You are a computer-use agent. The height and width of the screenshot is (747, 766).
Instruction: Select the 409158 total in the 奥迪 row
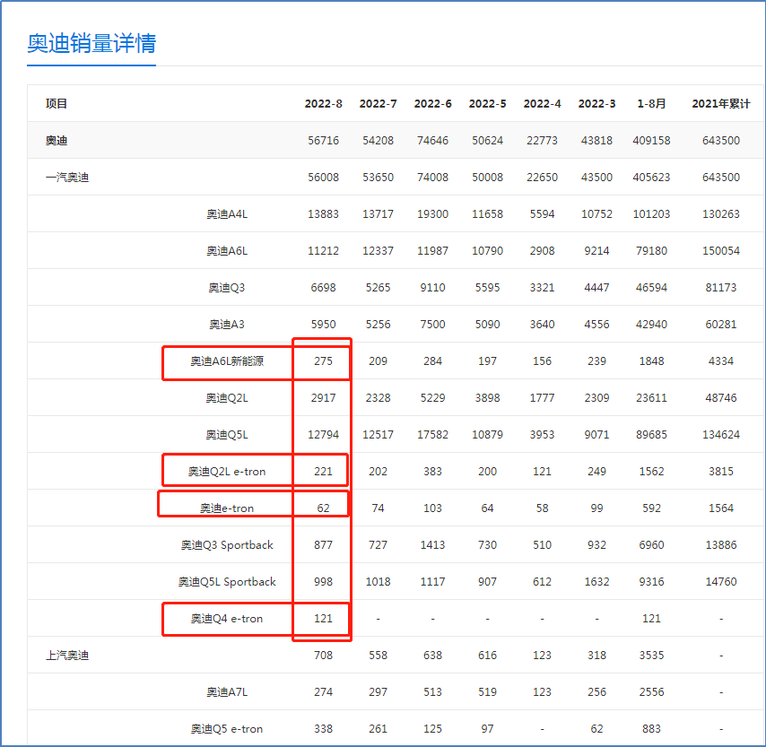tap(652, 141)
